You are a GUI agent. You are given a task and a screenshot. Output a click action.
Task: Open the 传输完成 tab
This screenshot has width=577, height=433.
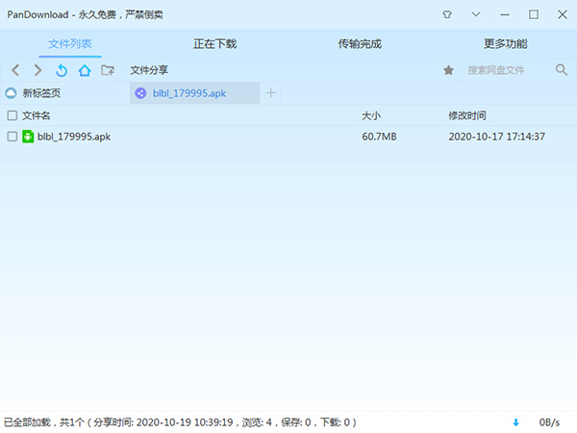coord(360,44)
